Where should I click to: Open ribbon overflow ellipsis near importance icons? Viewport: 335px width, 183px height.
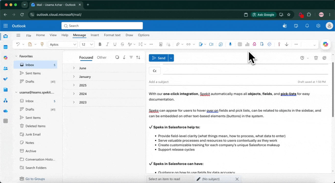coord(296,44)
